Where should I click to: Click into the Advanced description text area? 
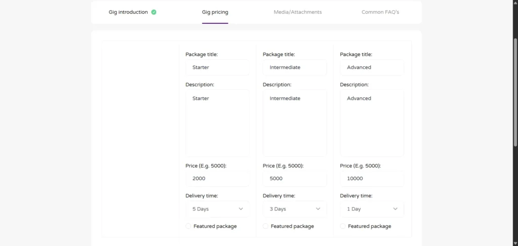[372, 123]
